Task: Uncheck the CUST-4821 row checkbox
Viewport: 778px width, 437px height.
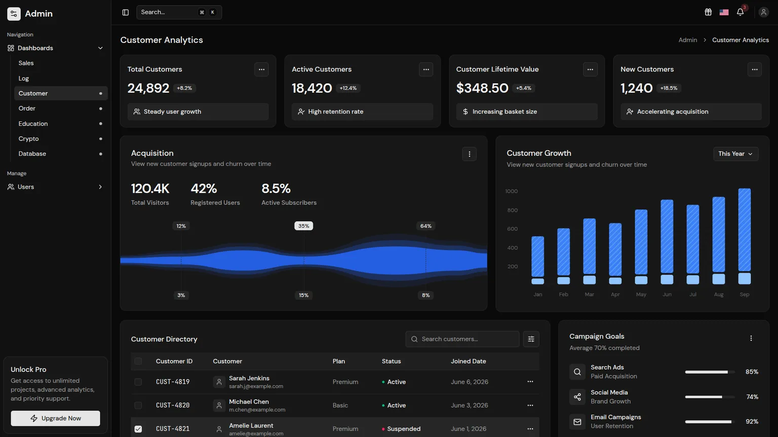Action: pos(138,429)
